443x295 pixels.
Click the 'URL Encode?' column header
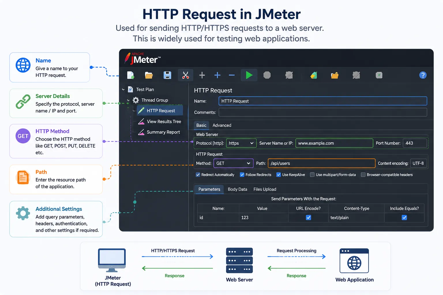[x=308, y=208]
